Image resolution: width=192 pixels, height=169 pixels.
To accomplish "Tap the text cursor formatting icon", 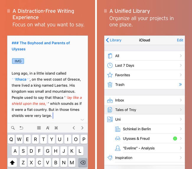I will 48,128.
